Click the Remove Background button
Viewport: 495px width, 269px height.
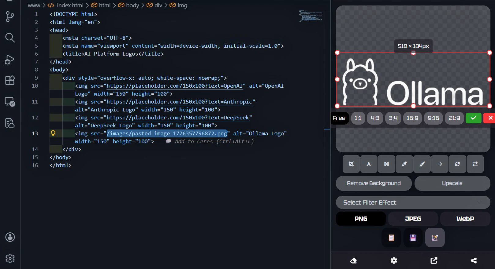coord(374,183)
